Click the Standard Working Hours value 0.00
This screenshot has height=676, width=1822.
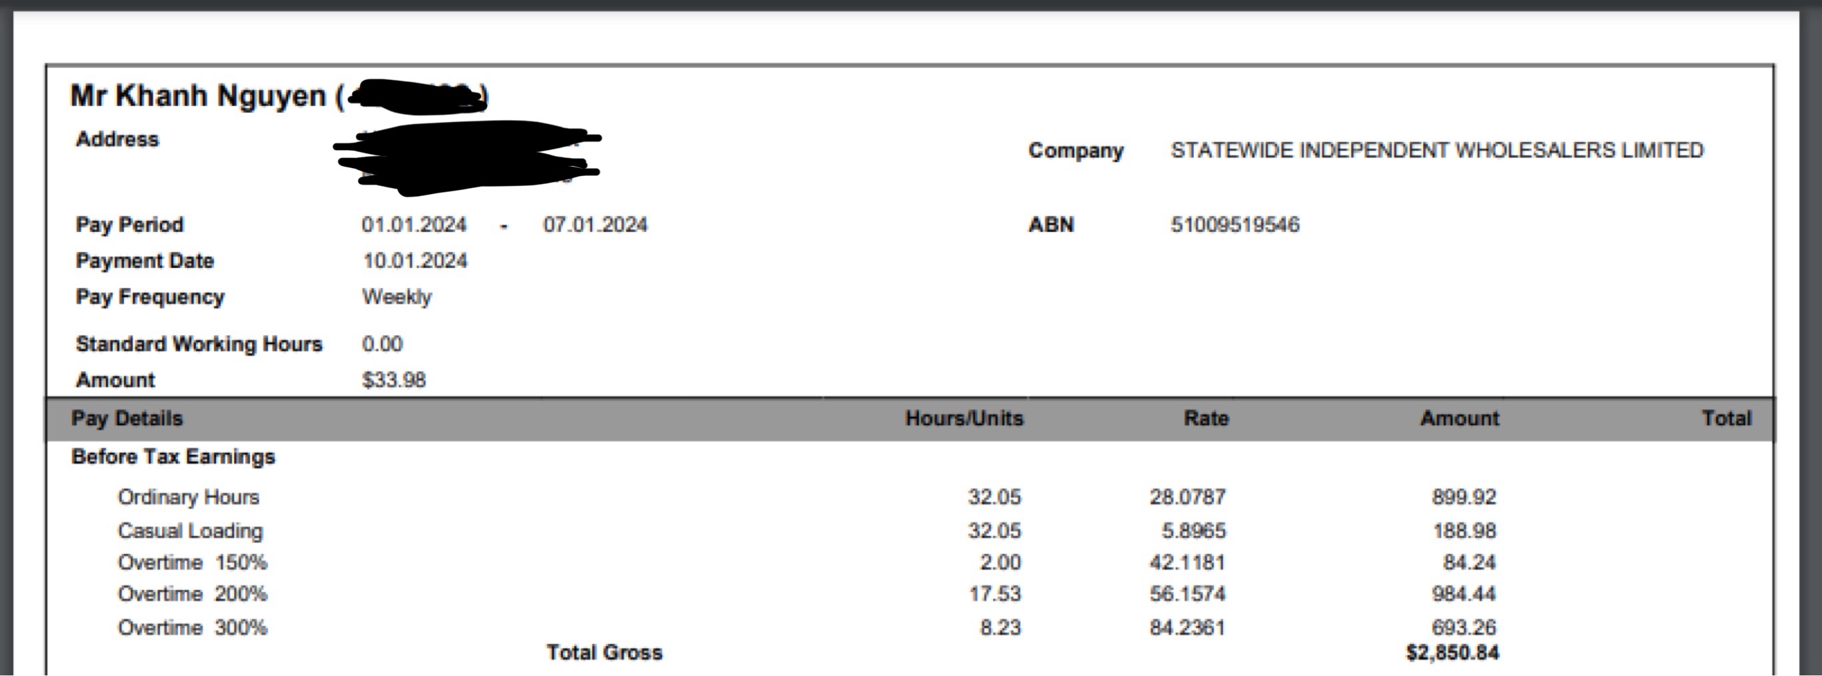click(x=382, y=345)
